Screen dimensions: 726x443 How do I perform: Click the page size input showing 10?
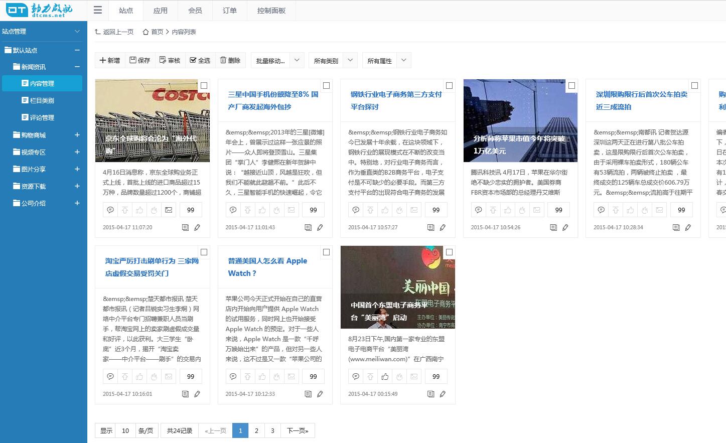(x=125, y=430)
